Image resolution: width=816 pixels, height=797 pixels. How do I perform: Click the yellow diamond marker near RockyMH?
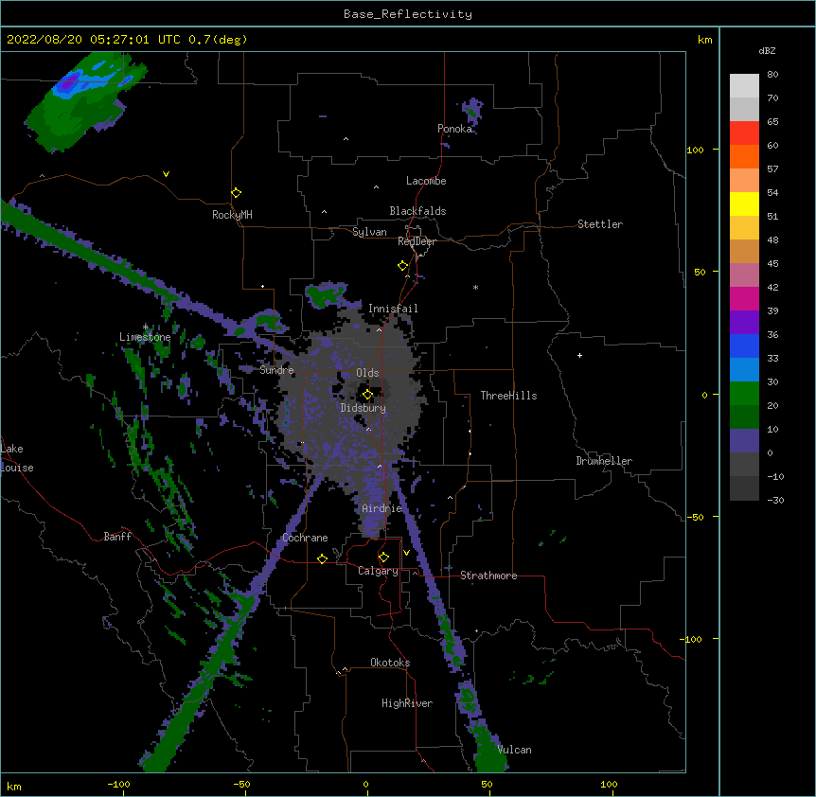pos(236,193)
